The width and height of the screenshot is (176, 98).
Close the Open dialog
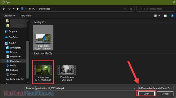[x=173, y=2]
